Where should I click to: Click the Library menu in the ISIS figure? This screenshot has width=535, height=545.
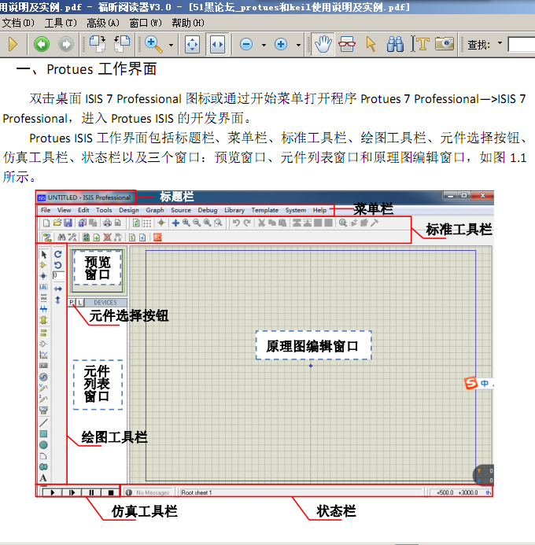[234, 210]
